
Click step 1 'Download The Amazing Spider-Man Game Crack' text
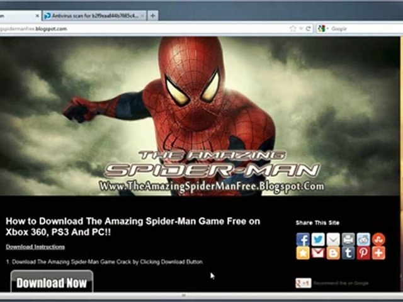pyautogui.click(x=105, y=262)
